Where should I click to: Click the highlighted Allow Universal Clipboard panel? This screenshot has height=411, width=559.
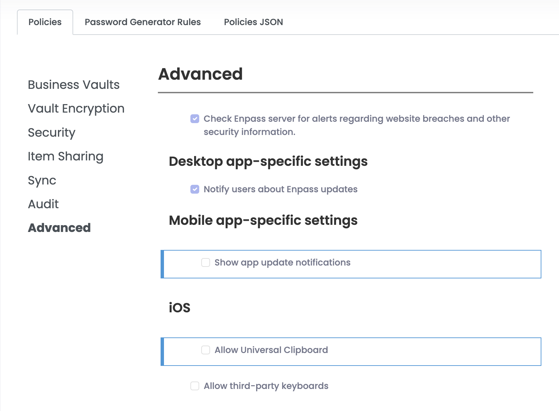click(351, 352)
